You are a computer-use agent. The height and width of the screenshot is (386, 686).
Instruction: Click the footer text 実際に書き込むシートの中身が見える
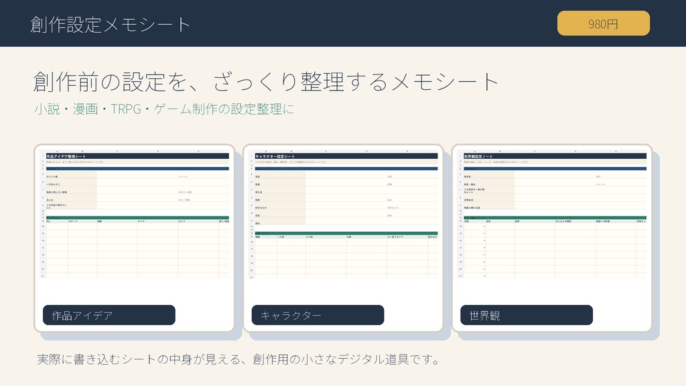click(x=139, y=359)
